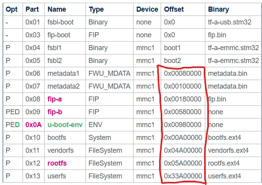Screen dimensions: 262x185
Task: Click the FIP abbreviation in fip-a row
Action: click(94, 99)
